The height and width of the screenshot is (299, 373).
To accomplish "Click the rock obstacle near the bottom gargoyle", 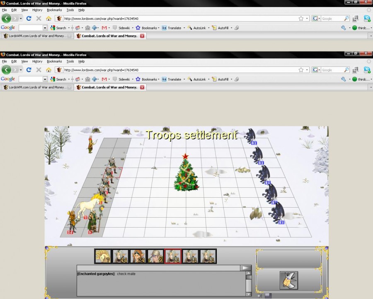I will tap(256, 213).
